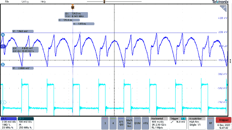Click the AFG button
This screenshot has height=130, width=232.
[146, 123]
